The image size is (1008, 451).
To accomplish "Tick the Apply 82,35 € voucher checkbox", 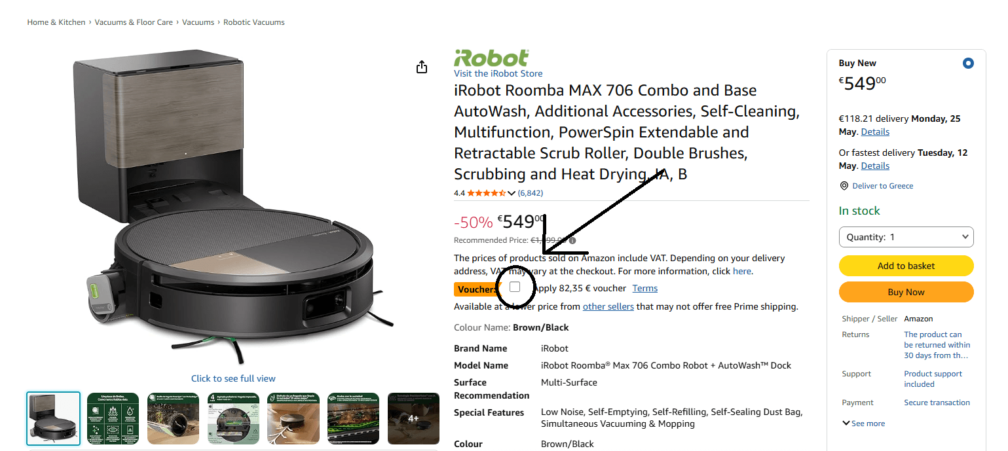I will click(x=515, y=287).
